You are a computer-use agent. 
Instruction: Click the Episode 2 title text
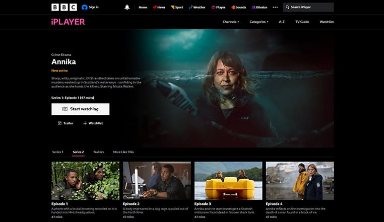131,204
